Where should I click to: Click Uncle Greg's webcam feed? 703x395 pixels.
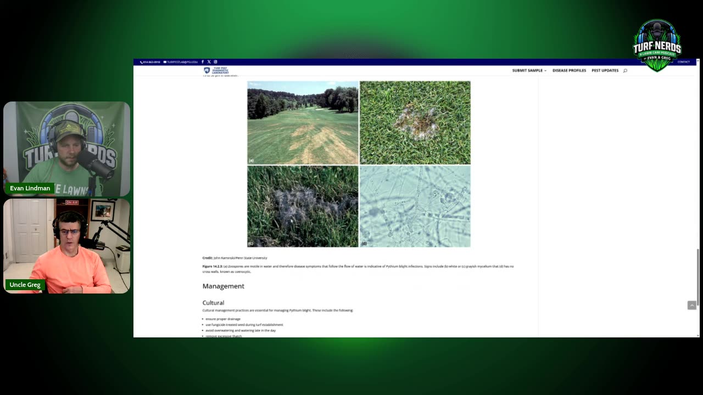click(67, 246)
